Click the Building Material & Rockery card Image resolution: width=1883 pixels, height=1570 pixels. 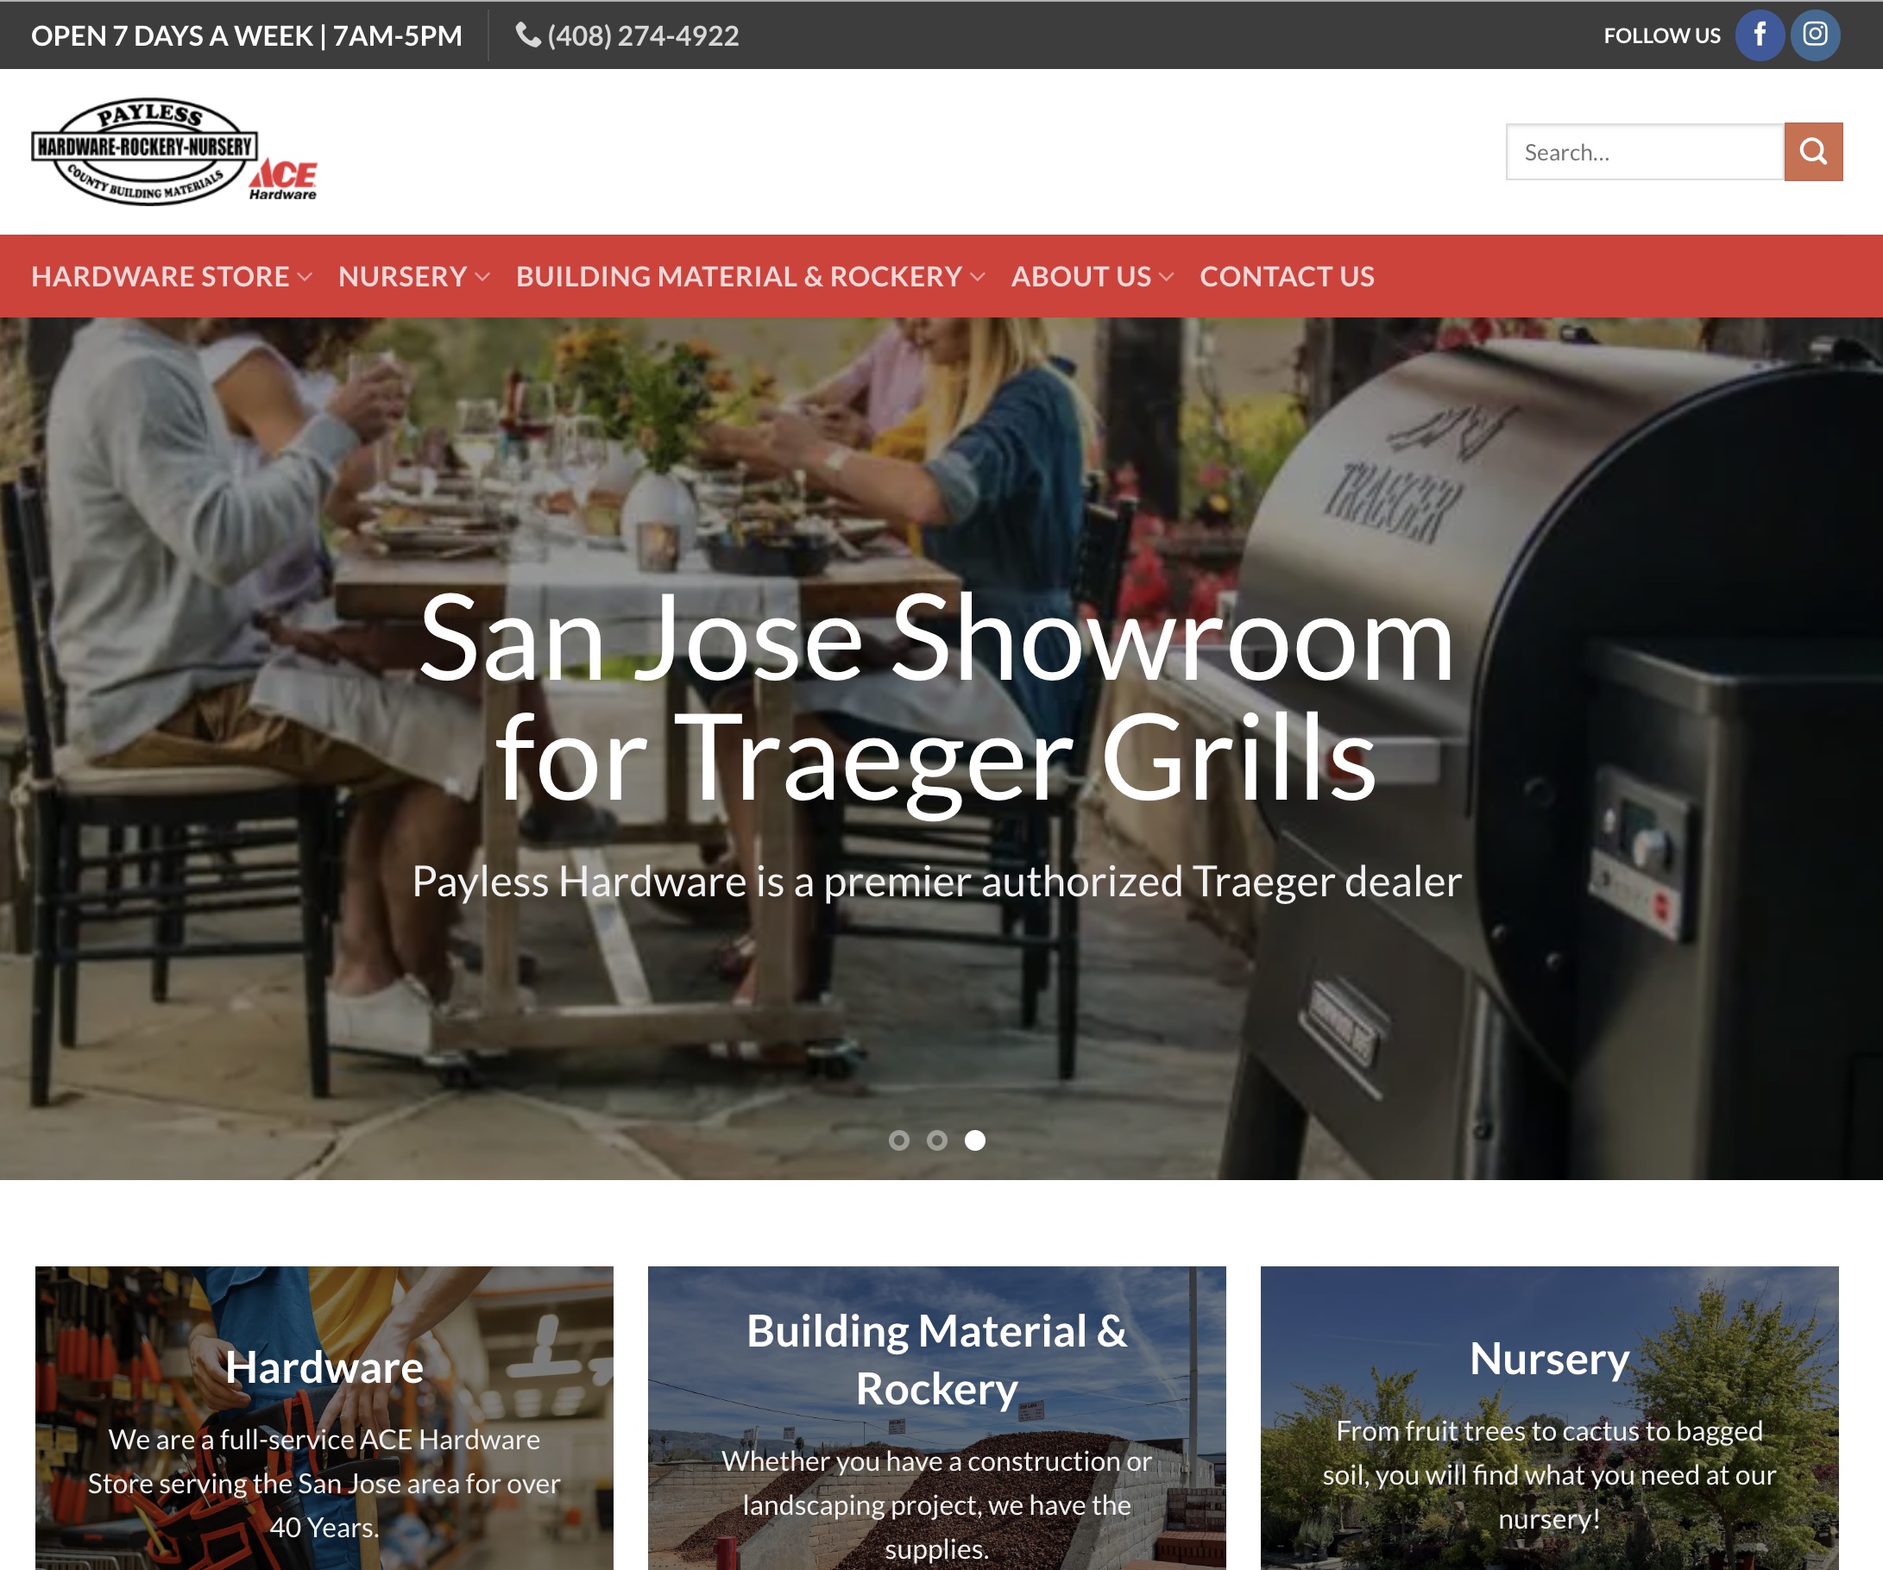[x=937, y=1418]
